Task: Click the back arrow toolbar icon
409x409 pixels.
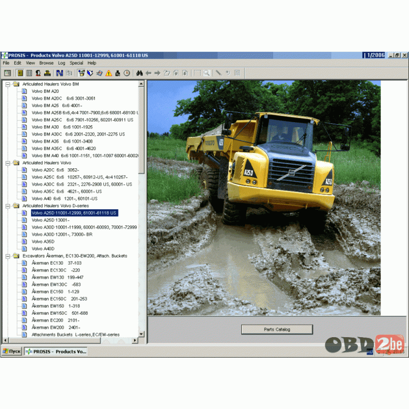Action: pyautogui.click(x=148, y=73)
